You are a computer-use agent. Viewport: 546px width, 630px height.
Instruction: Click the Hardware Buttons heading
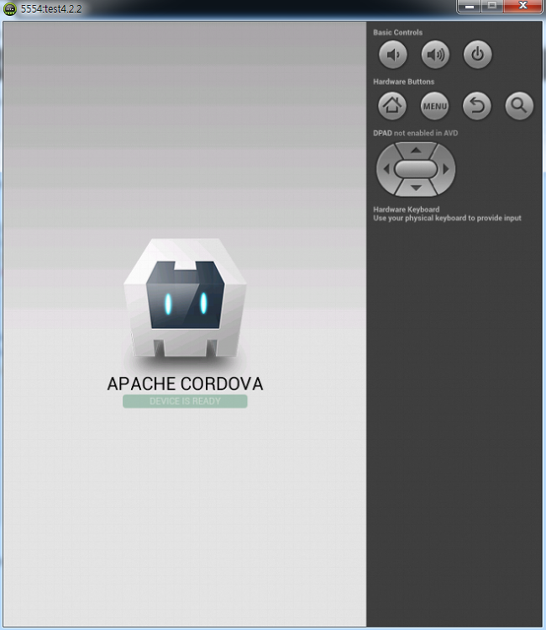(403, 82)
